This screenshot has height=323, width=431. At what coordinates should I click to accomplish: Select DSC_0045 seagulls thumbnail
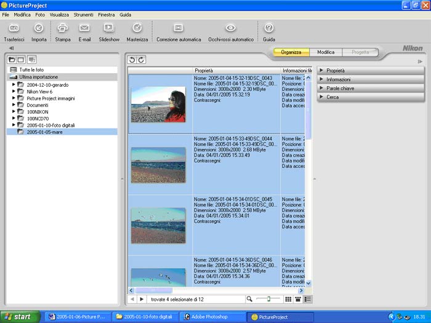(158, 226)
